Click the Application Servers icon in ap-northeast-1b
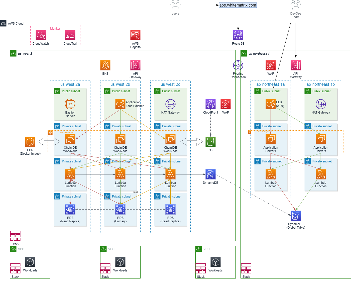 point(321,139)
